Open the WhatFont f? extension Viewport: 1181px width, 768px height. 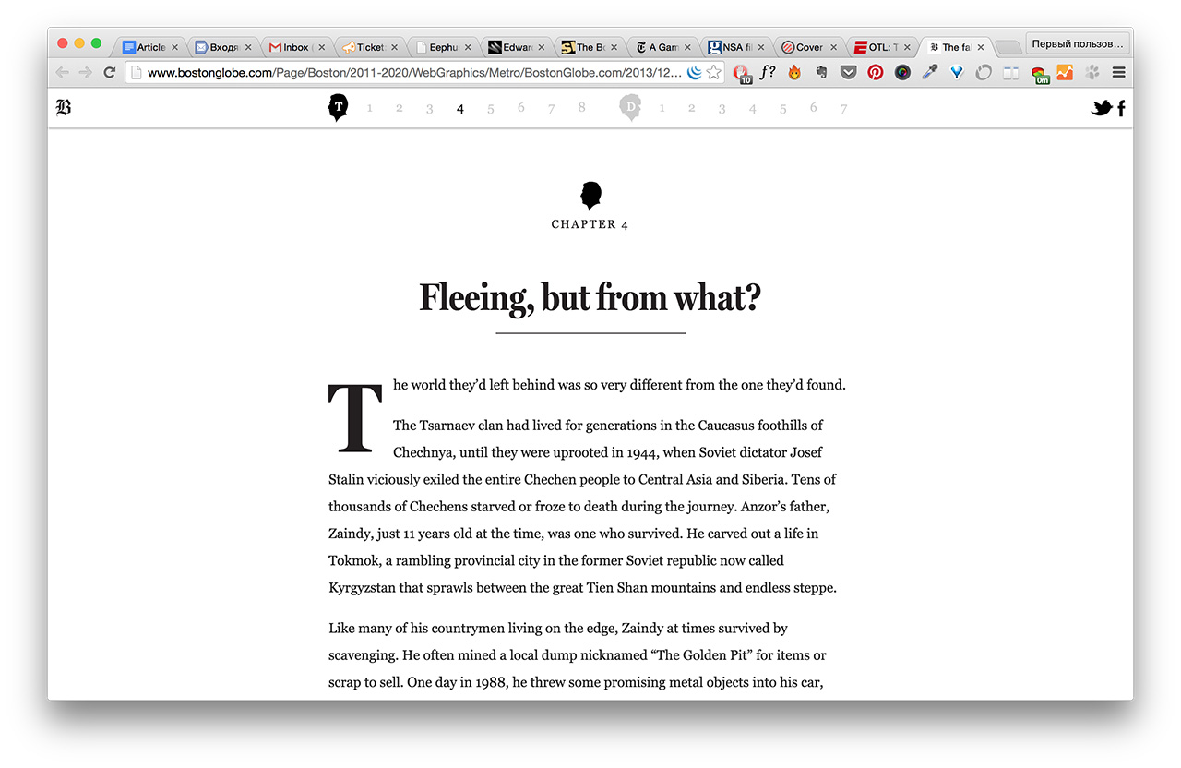pyautogui.click(x=767, y=72)
